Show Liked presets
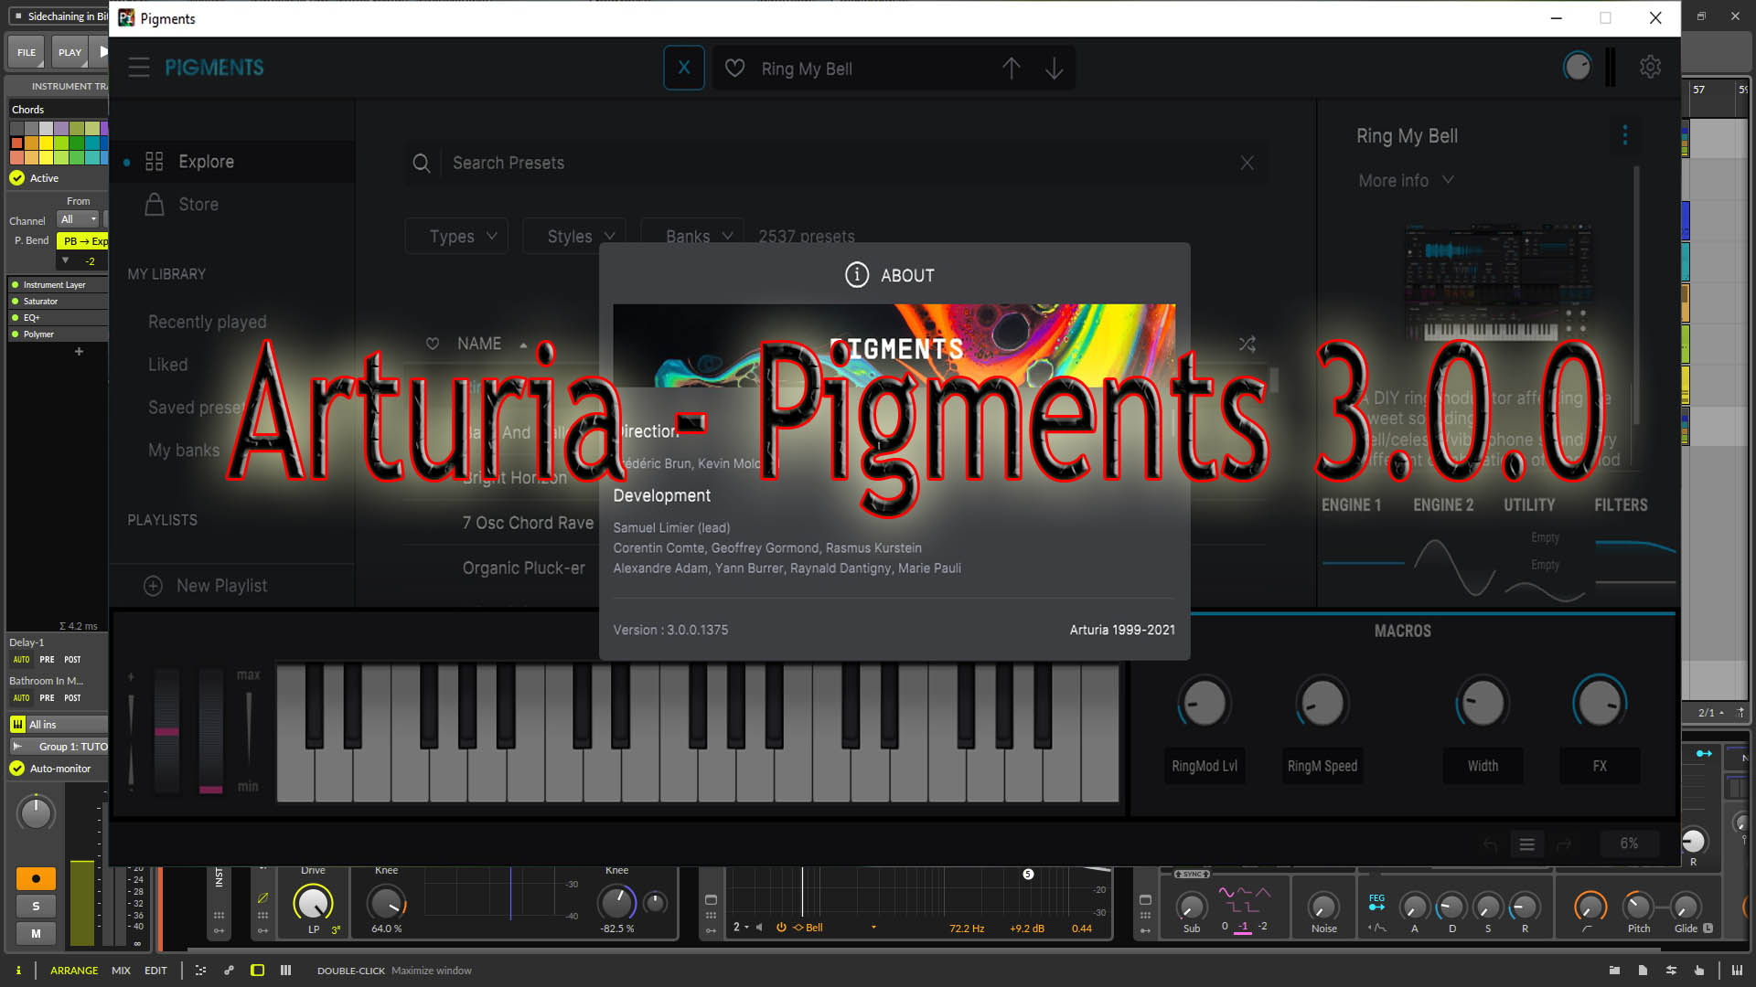The image size is (1756, 987). coord(168,365)
